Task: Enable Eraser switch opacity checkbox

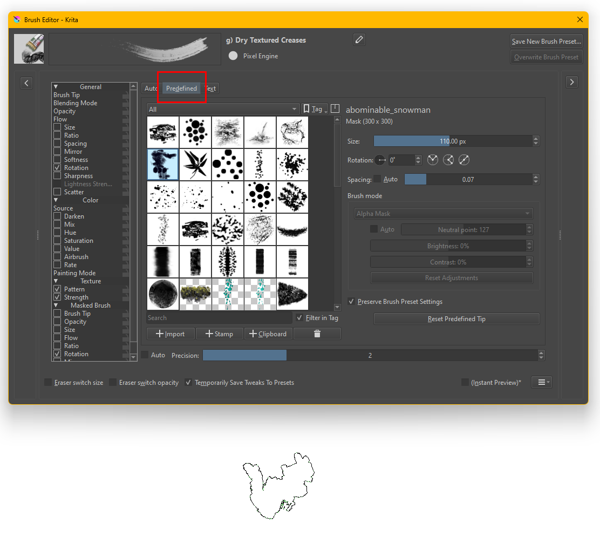Action: coord(113,382)
